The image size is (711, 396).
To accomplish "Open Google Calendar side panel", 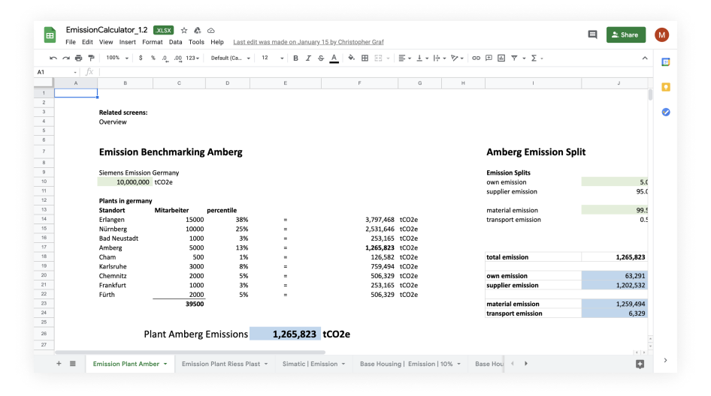I will click(x=666, y=62).
